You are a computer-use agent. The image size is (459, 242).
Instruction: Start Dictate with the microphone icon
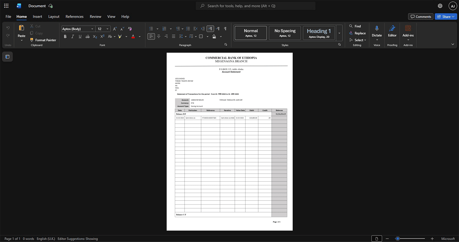click(x=377, y=28)
